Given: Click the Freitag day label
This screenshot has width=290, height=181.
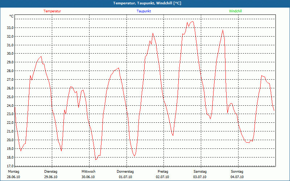Looking at the screenshot, I should 163,172.
